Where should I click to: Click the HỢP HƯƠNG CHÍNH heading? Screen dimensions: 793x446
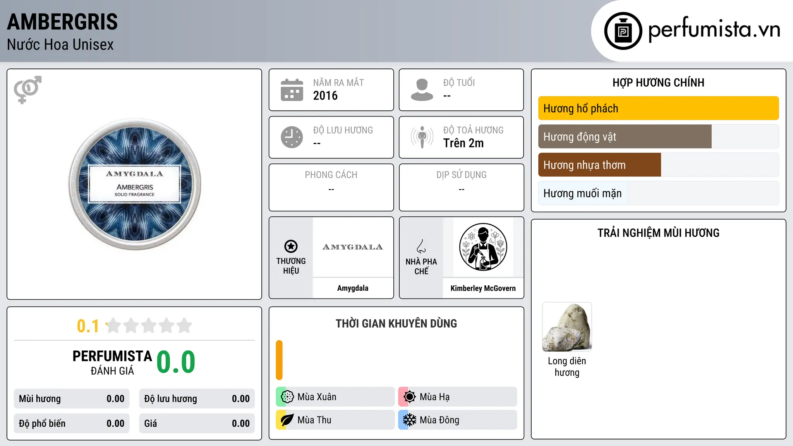[x=658, y=82]
